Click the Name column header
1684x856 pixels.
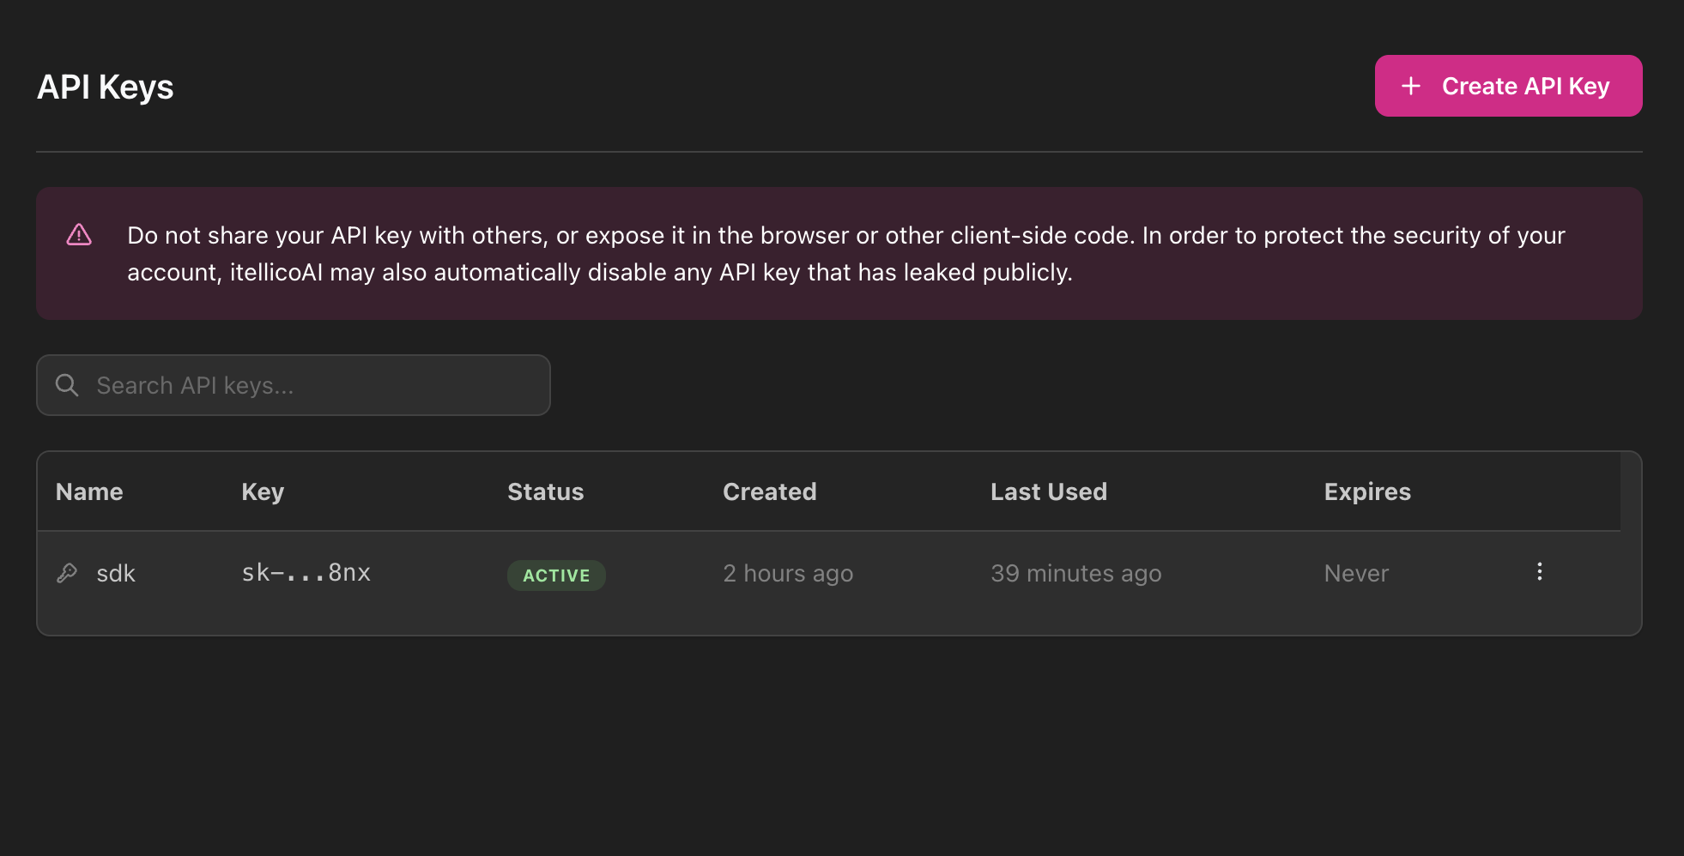(88, 491)
